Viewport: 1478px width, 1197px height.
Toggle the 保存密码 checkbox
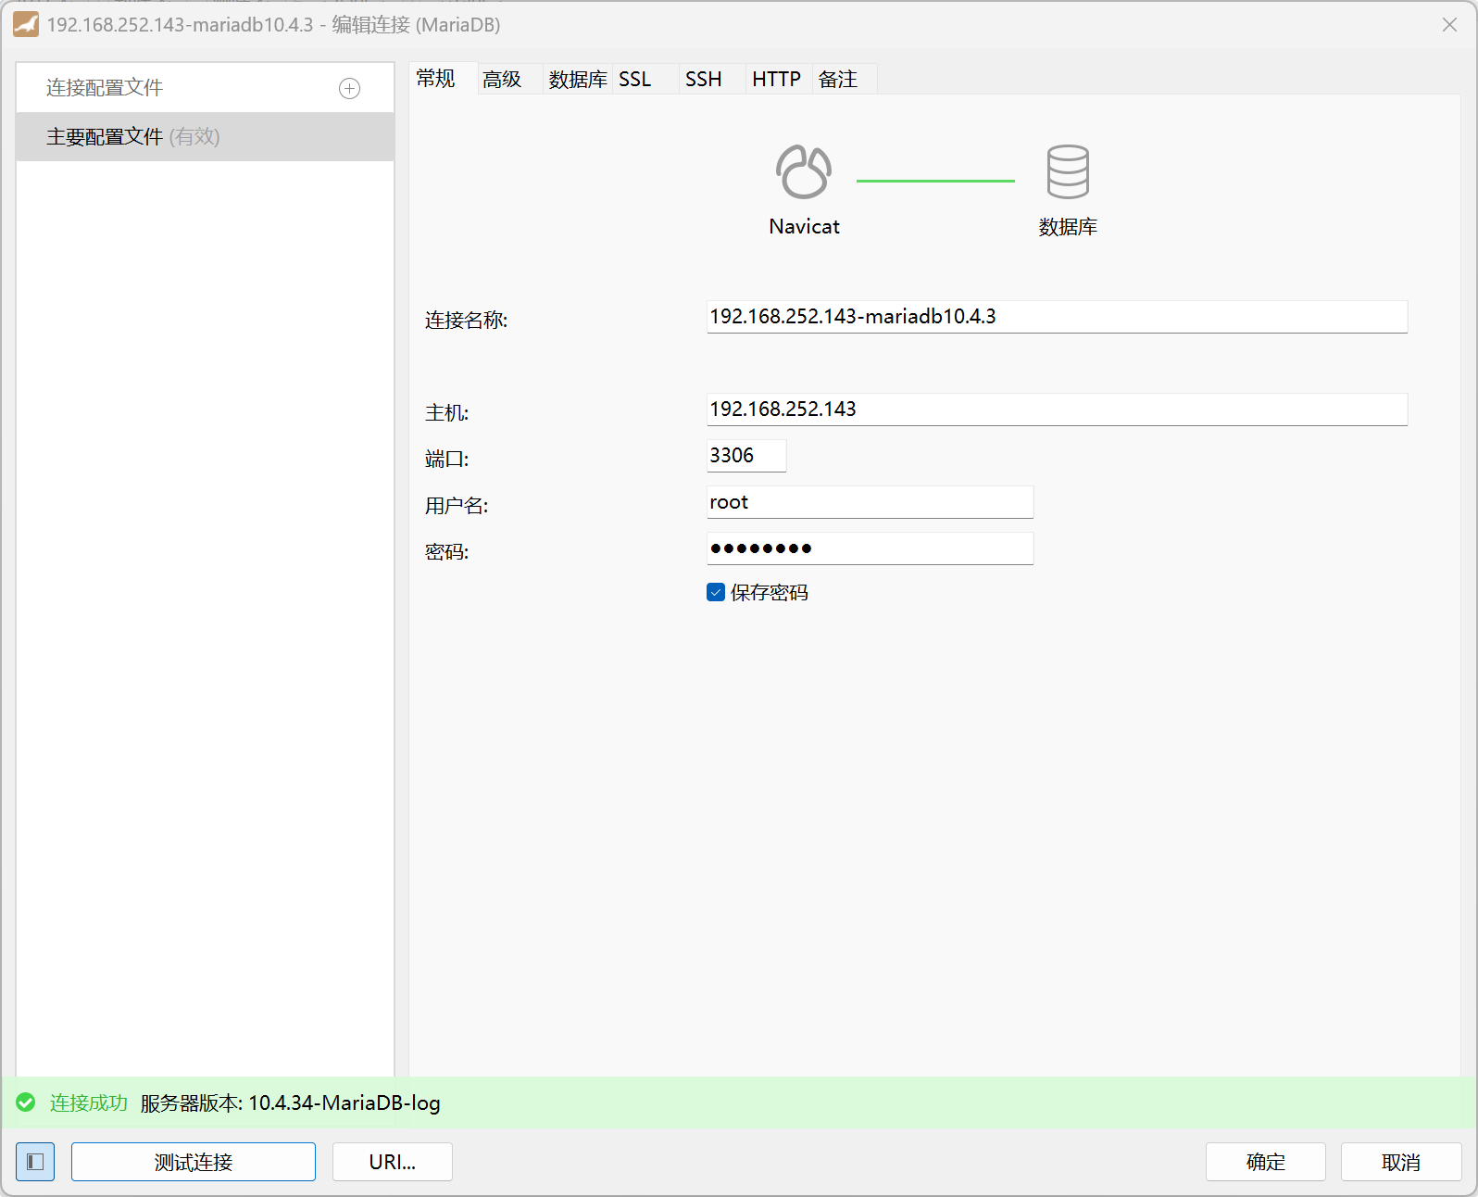click(x=715, y=592)
